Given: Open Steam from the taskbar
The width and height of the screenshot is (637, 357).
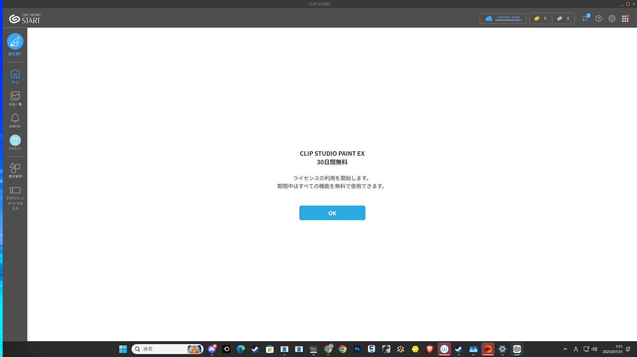Looking at the screenshot, I should (255, 349).
